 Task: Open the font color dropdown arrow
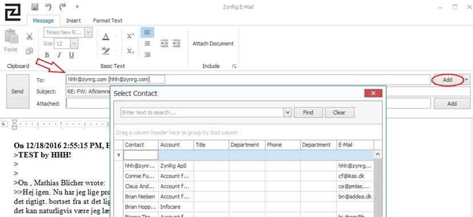pos(116,37)
